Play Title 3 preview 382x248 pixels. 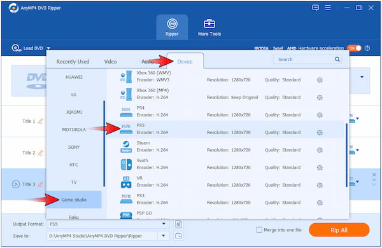(x=15, y=184)
